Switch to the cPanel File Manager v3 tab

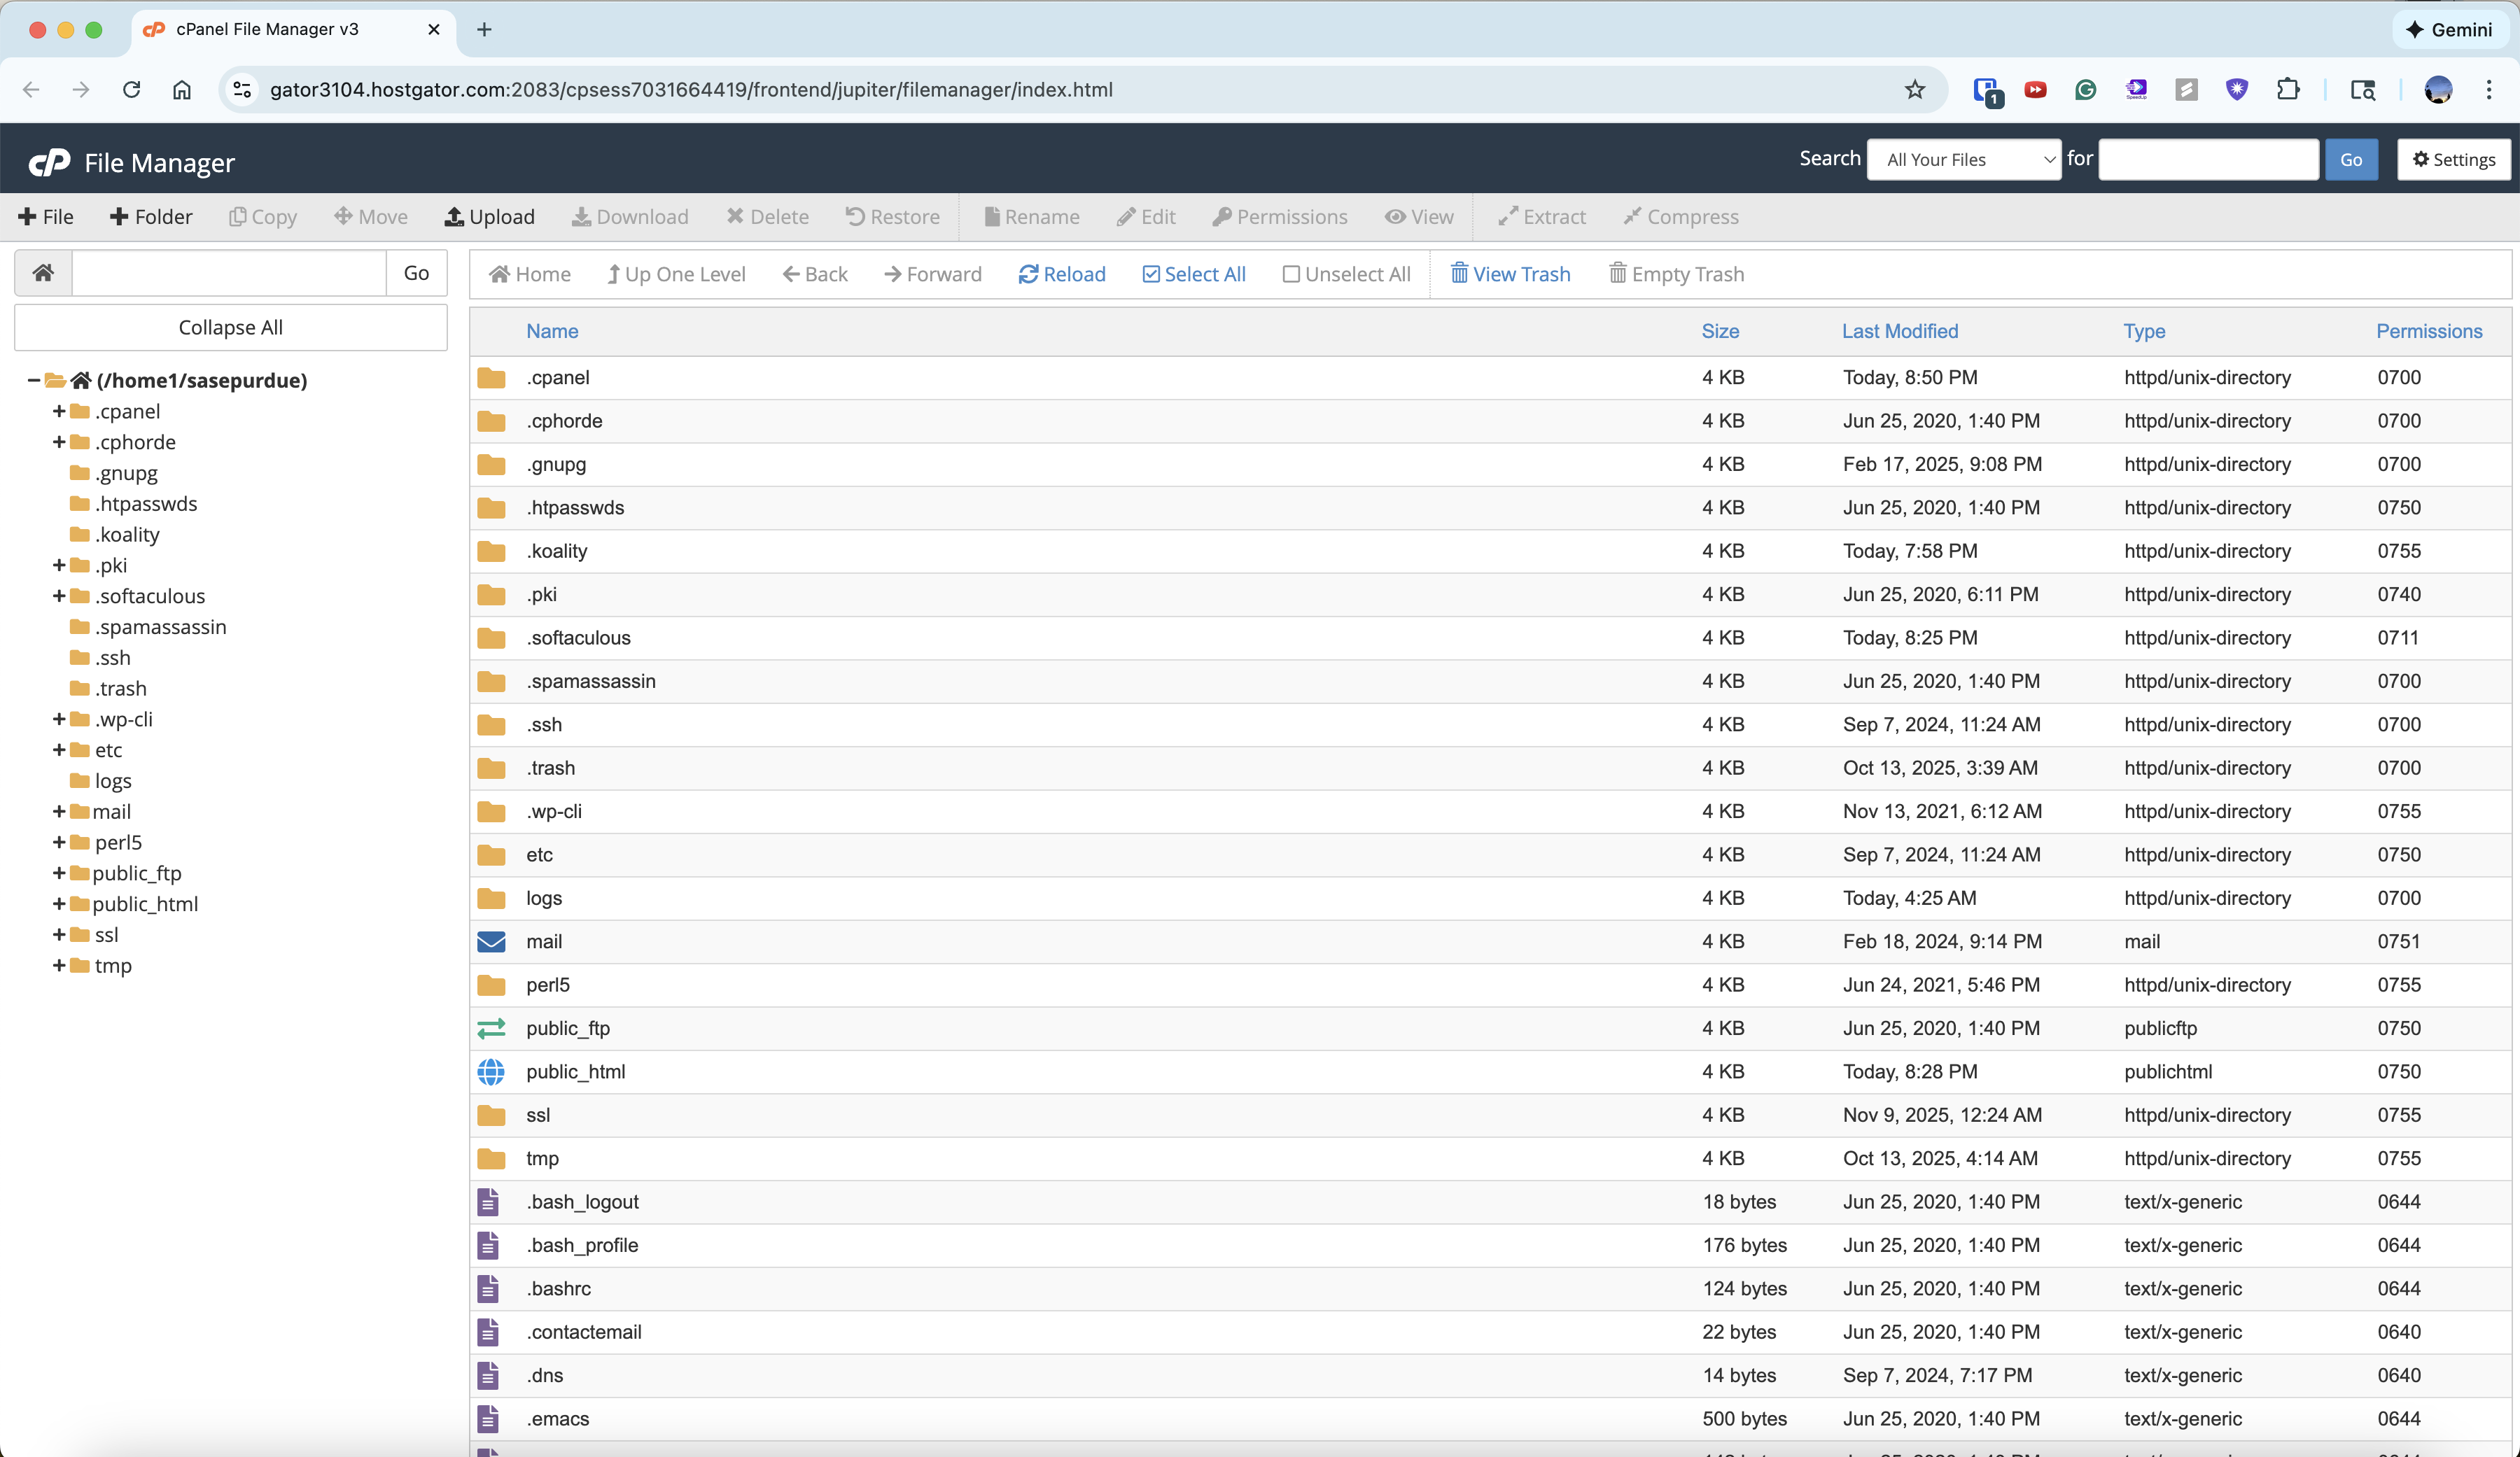pos(265,30)
